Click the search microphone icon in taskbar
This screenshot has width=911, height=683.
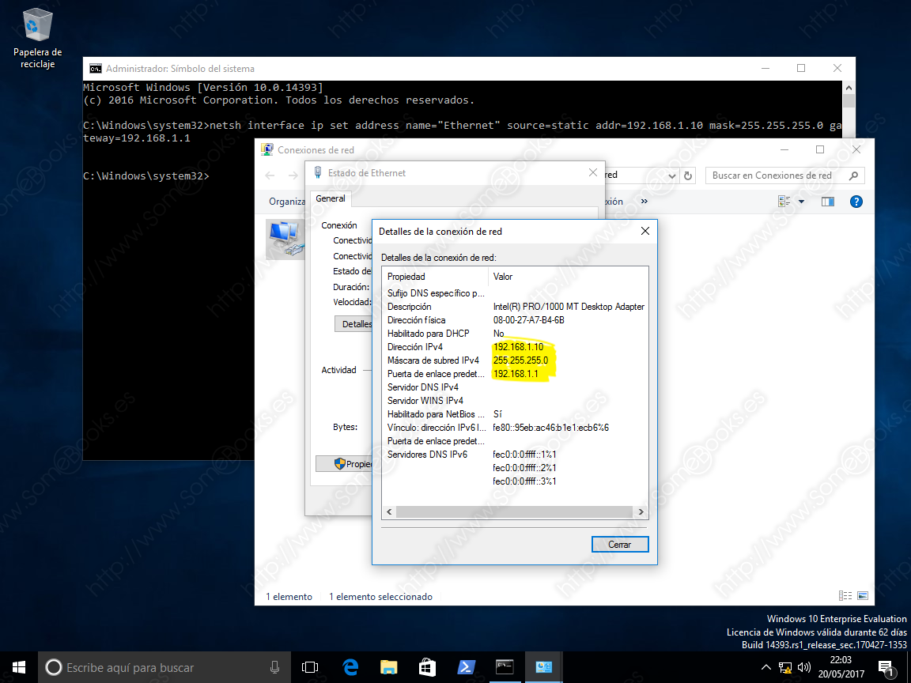click(274, 668)
